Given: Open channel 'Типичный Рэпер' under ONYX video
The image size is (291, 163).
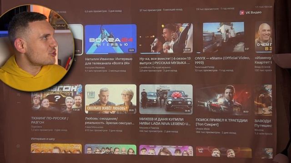Looking at the screenshot, I should point(204,67).
